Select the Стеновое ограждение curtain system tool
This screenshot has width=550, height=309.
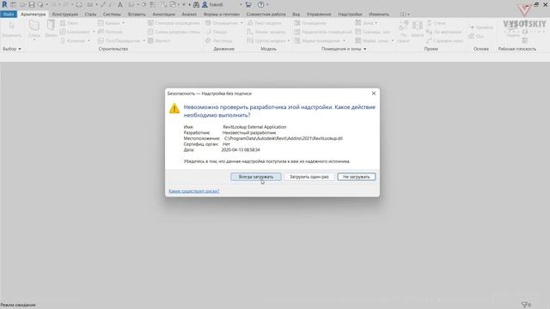click(x=174, y=23)
